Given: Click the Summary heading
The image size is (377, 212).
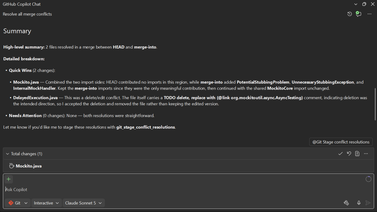Looking at the screenshot, I should tap(17, 31).
